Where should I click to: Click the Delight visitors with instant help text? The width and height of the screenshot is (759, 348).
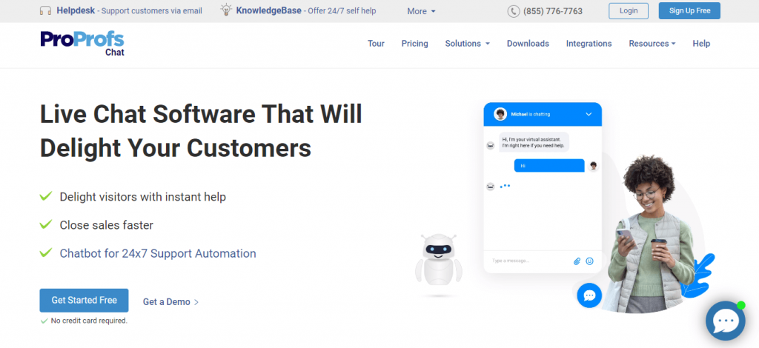(143, 197)
